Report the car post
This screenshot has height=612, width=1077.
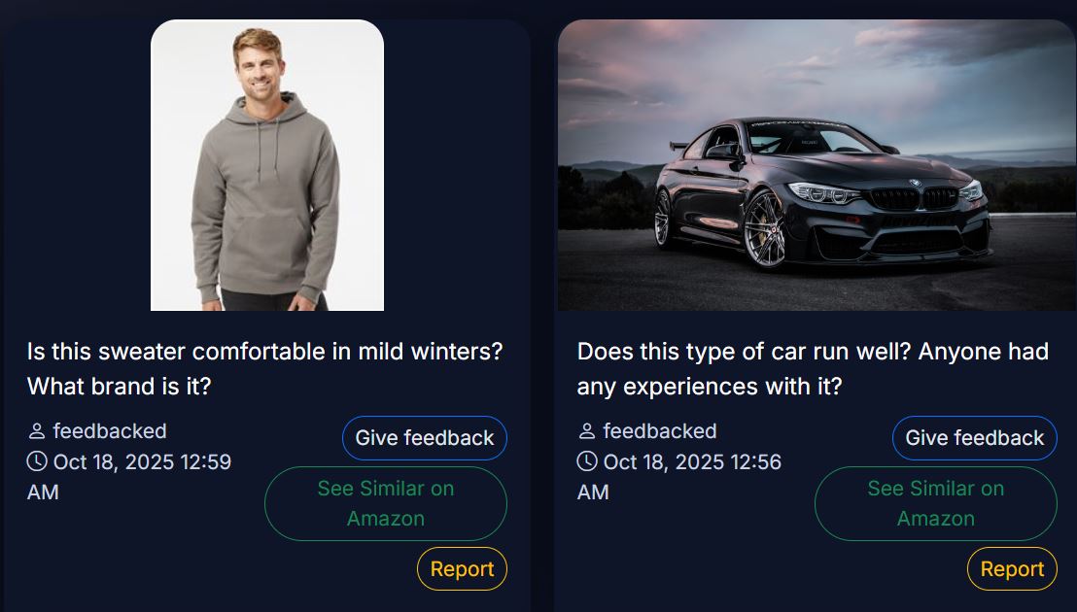[x=1012, y=569]
